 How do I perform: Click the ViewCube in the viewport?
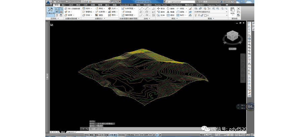coord(232,36)
